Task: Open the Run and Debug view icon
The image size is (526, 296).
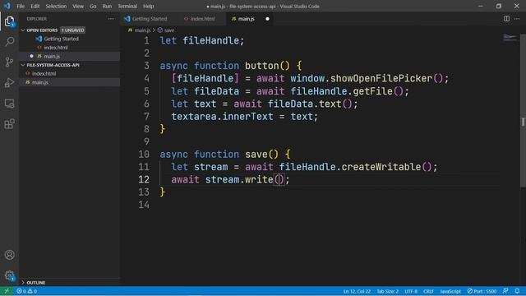Action: click(x=9, y=82)
